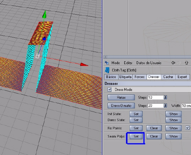
Task: Click the horizontal scrollbar's left arrow
Action: (x=105, y=57)
